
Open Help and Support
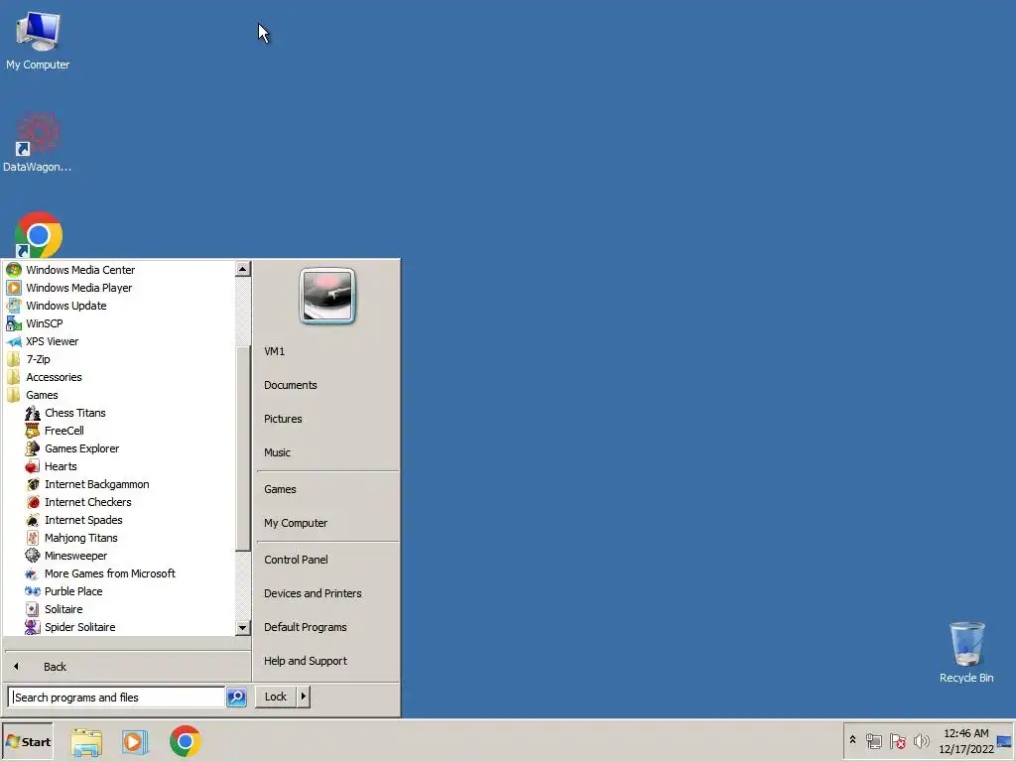[306, 660]
